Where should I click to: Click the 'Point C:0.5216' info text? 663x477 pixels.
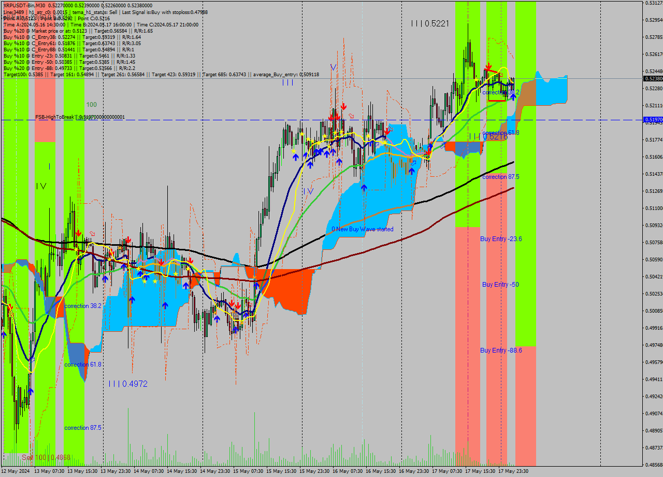94,18
